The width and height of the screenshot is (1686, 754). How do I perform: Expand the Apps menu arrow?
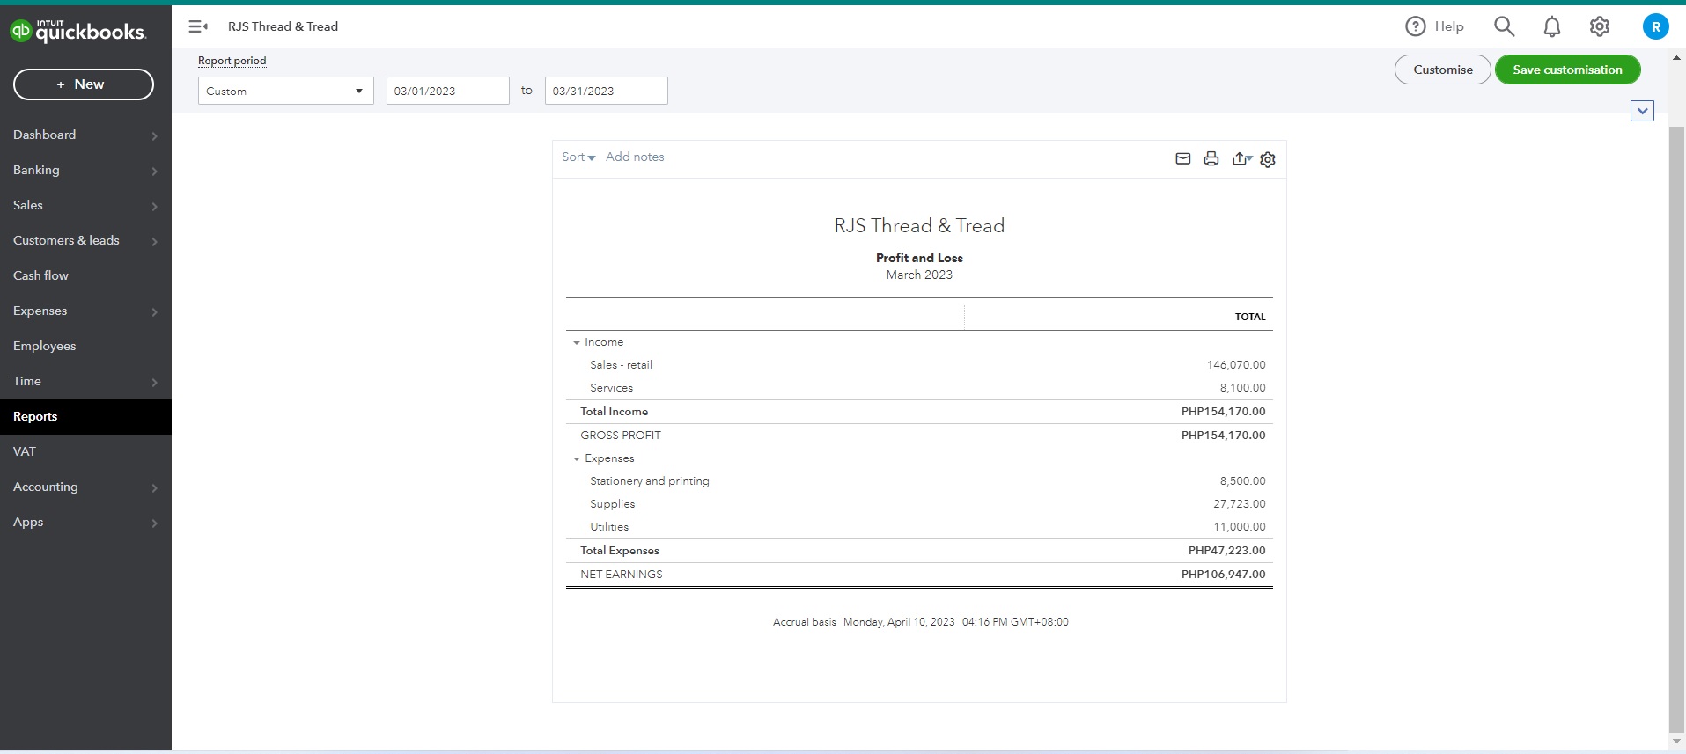click(154, 523)
